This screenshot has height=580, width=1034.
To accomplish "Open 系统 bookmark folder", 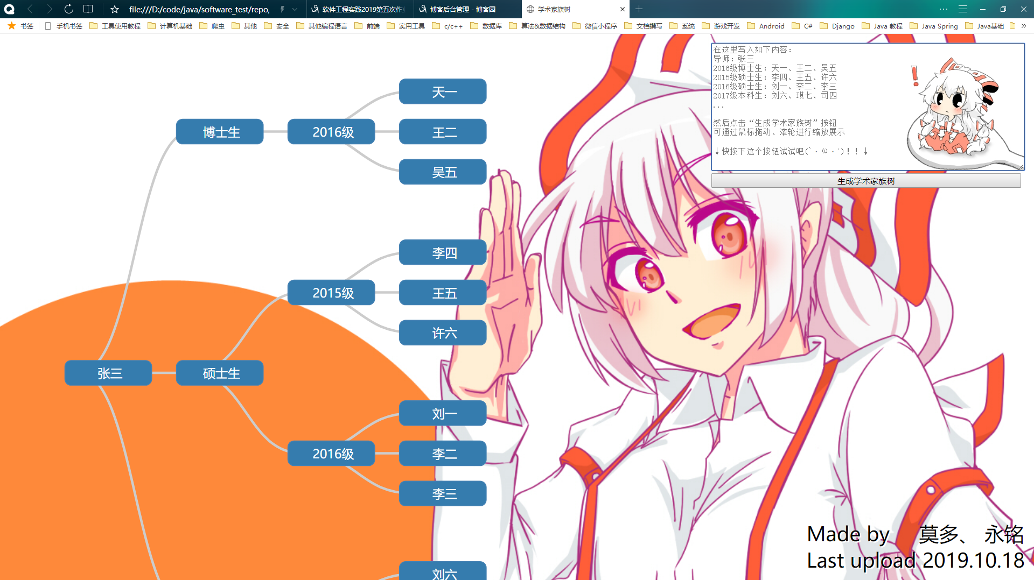I will pyautogui.click(x=682, y=26).
